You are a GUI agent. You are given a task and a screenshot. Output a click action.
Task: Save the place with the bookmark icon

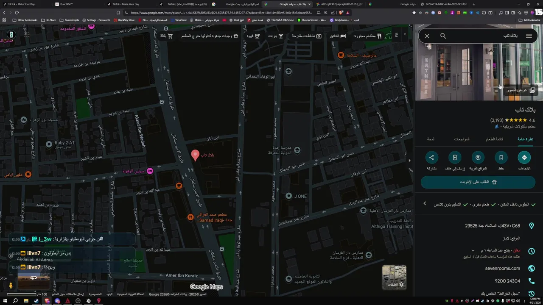(501, 158)
